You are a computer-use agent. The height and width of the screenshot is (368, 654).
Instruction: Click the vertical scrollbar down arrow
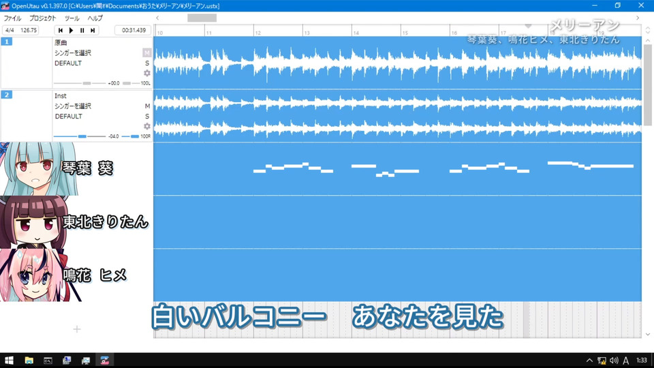pos(647,334)
